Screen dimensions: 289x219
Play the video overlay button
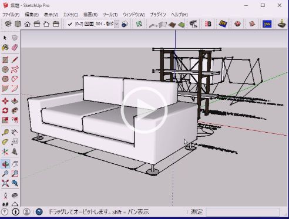tap(144, 110)
